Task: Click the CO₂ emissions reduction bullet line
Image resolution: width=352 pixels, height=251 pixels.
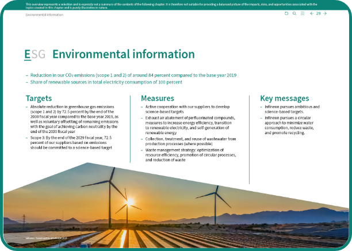Action: tap(132, 75)
